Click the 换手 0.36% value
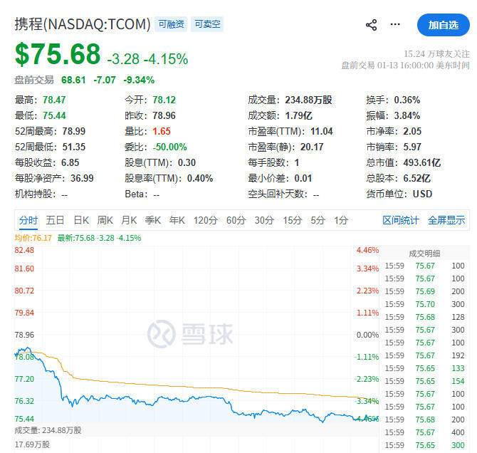 (407, 100)
